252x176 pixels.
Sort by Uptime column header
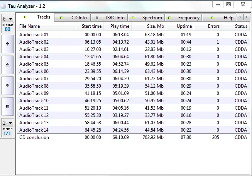(180, 26)
